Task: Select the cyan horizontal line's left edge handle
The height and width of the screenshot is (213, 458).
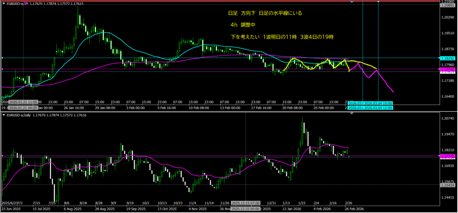Action: click(2, 58)
